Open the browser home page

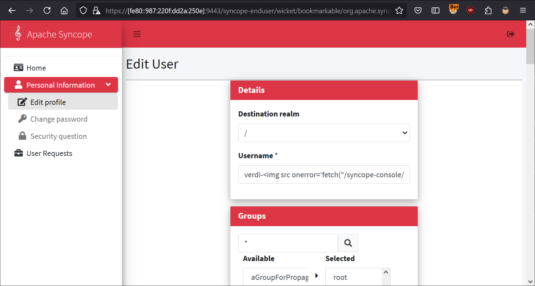click(x=64, y=11)
